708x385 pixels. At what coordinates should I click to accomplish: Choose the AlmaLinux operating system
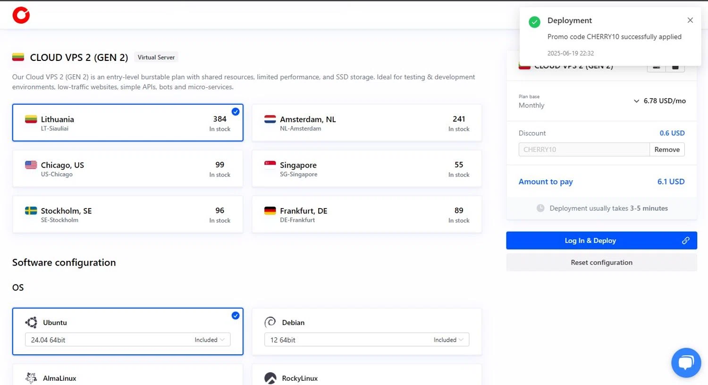click(128, 375)
